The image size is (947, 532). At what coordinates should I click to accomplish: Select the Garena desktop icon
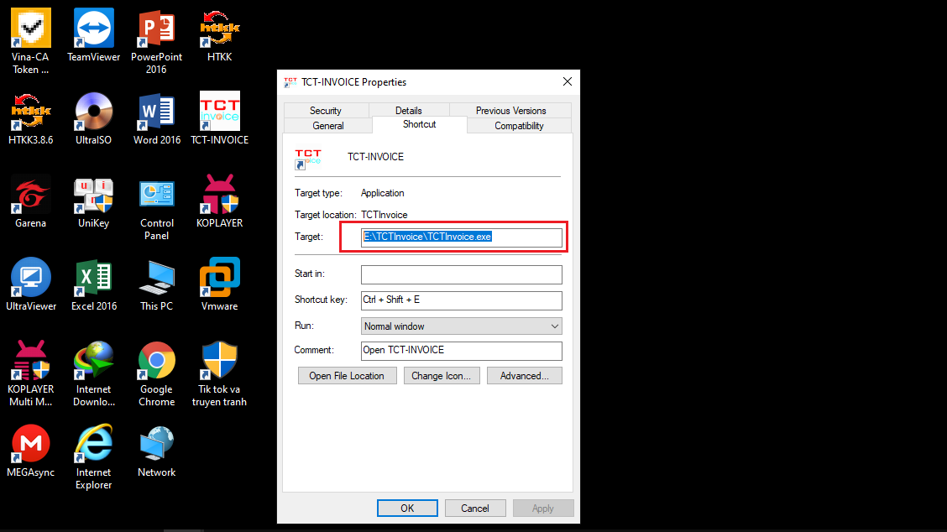[31, 201]
